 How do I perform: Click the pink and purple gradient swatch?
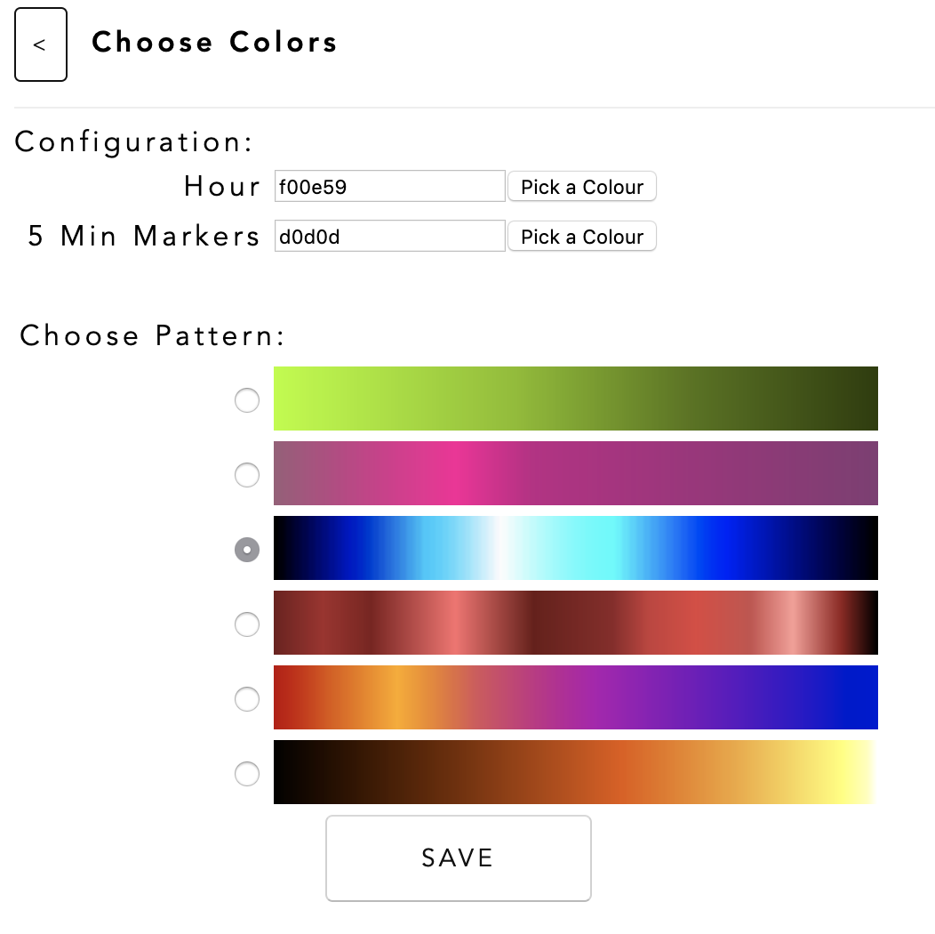coord(575,473)
